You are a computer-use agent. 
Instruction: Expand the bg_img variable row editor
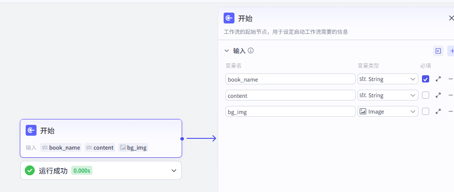tap(438, 112)
